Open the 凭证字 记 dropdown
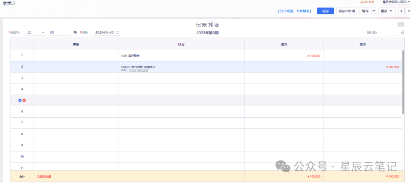This screenshot has height=183, width=410. 36,32
